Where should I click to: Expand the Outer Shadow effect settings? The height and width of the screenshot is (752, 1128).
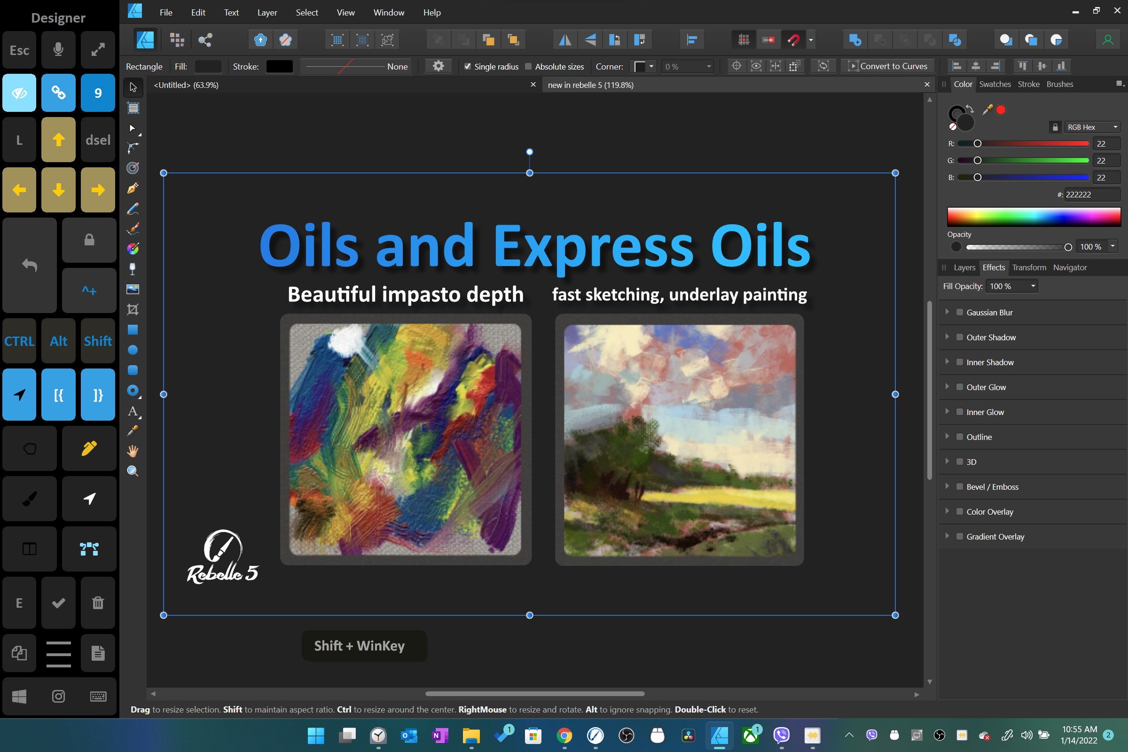[x=947, y=337]
